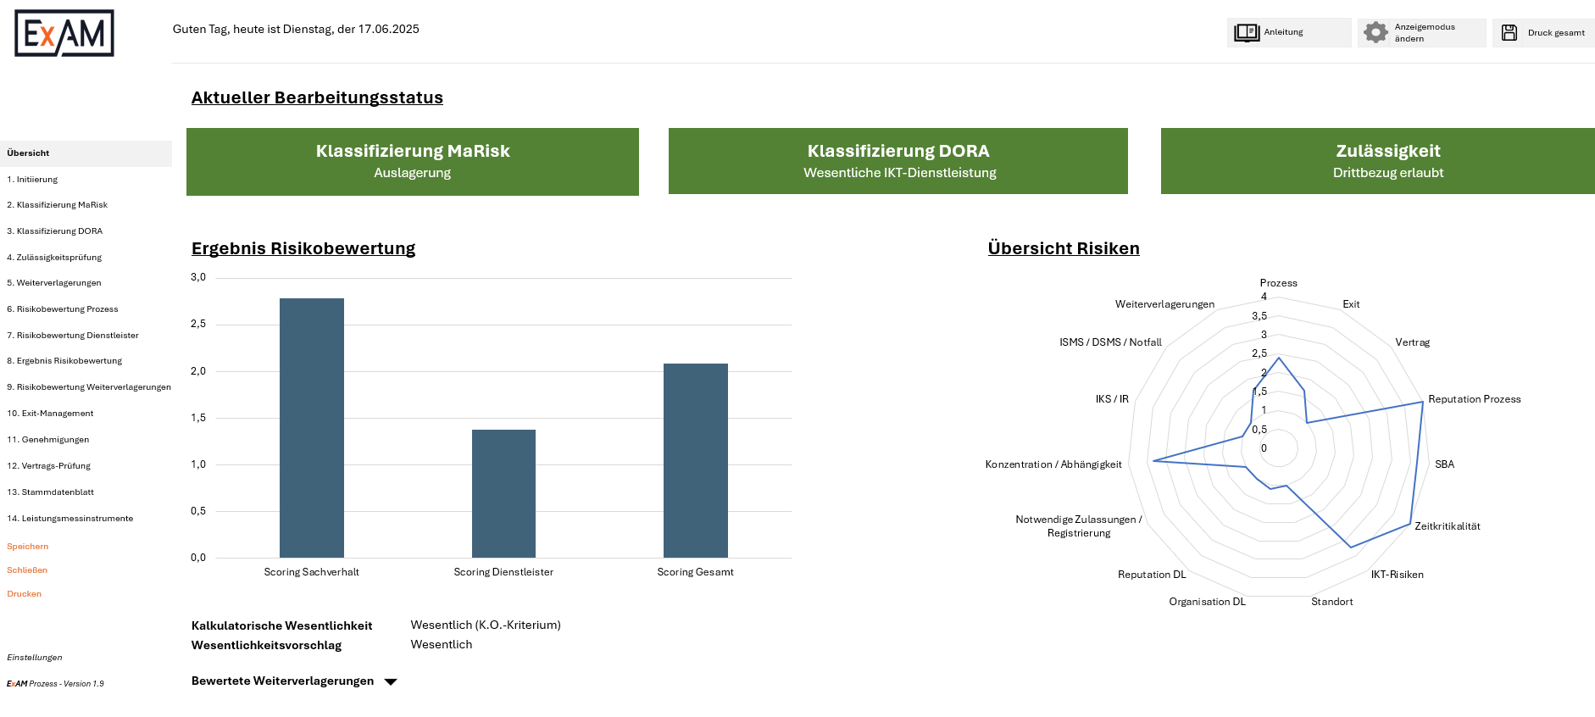
Task: Click 'IKT-Risiken' radar label
Action: (x=1398, y=575)
